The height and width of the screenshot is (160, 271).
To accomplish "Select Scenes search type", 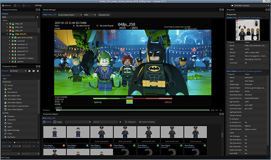I will coord(10,85).
